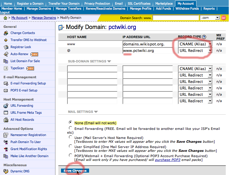The image size is (229, 175).
Task: Click the www host IP address field
Action: pos(147,44)
